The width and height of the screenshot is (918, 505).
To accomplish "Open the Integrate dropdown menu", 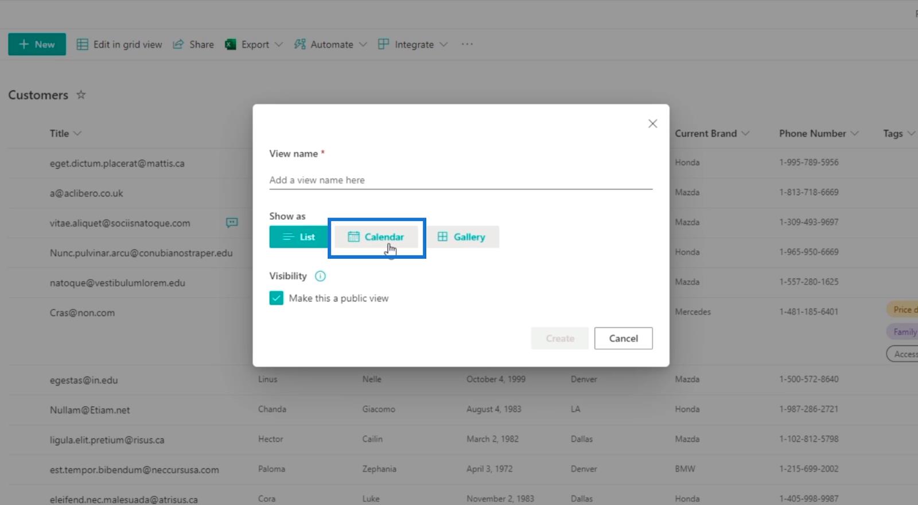I will point(413,44).
